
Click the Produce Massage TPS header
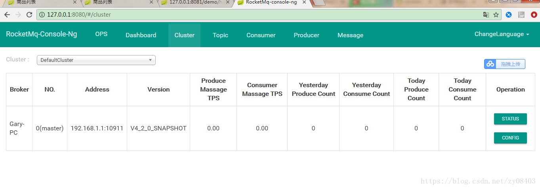click(x=214, y=90)
